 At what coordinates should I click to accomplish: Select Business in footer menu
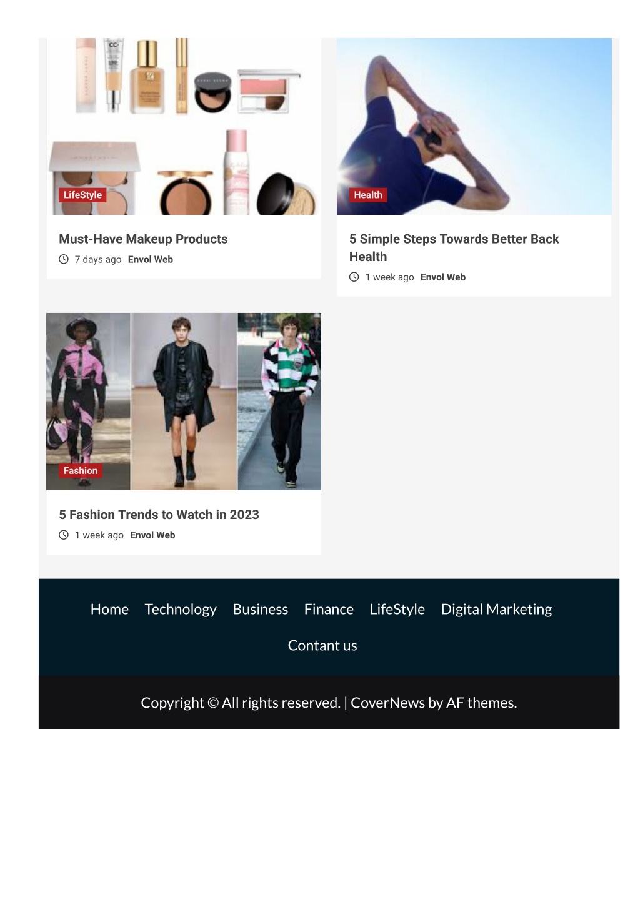coord(261,609)
